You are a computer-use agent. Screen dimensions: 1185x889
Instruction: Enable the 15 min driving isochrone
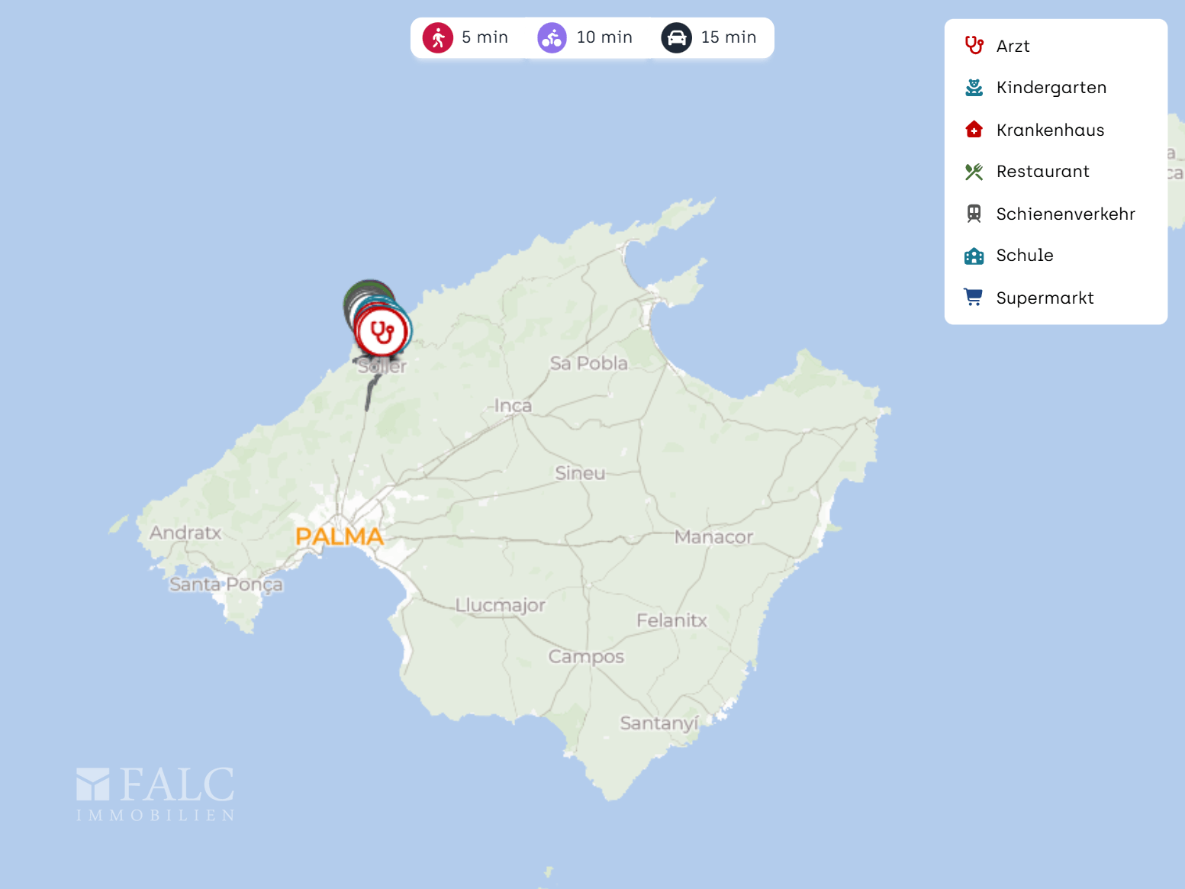pos(710,37)
